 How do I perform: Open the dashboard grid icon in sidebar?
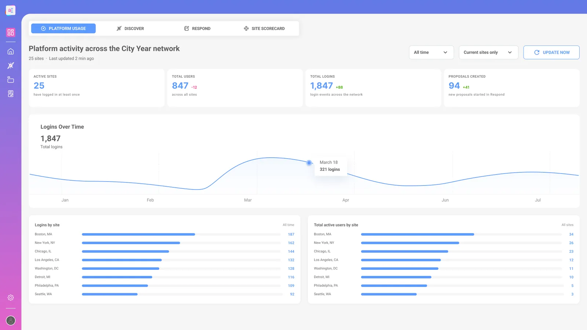(x=11, y=32)
